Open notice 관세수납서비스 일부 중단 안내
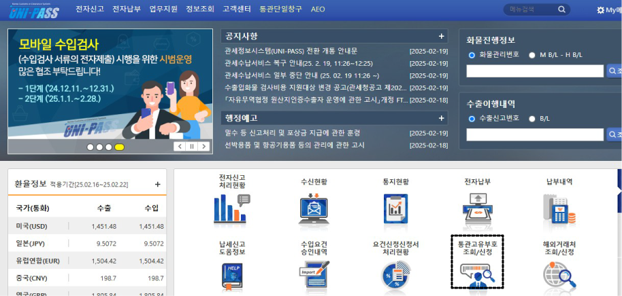 [x=301, y=75]
